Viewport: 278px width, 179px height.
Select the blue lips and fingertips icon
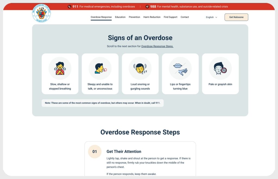[x=180, y=68]
